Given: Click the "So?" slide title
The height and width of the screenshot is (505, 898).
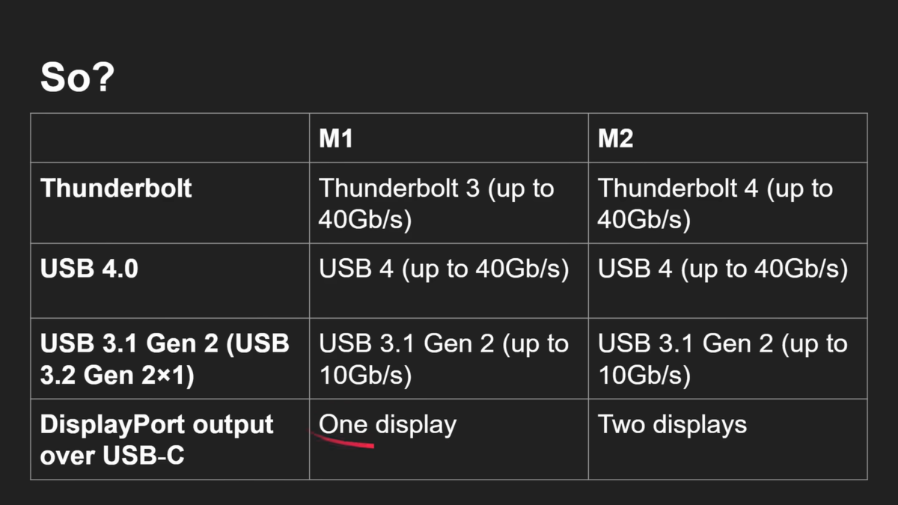Looking at the screenshot, I should point(77,76).
